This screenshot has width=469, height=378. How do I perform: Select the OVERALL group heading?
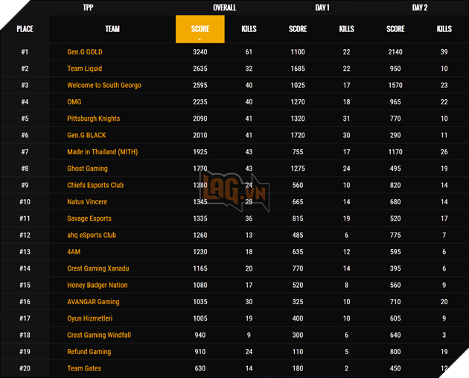(x=224, y=7)
